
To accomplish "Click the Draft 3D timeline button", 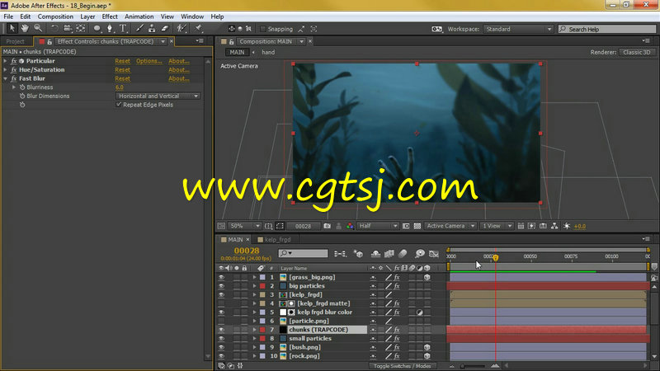I will pyautogui.click(x=358, y=254).
